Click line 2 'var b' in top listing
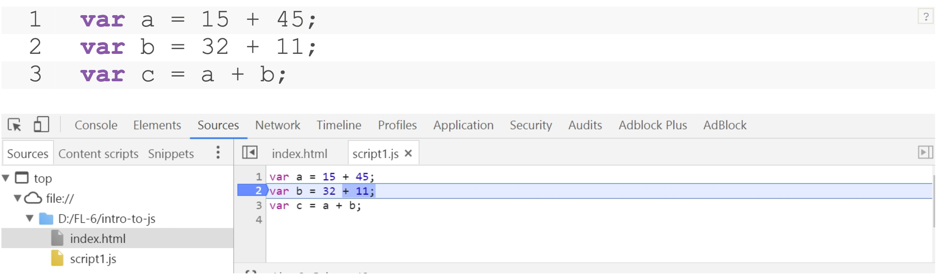 click(x=198, y=47)
